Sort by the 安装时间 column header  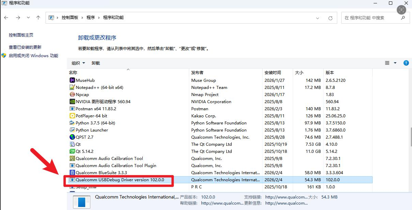pos(277,73)
